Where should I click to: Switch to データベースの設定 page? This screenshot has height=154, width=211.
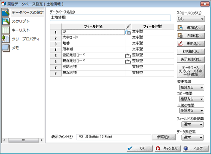(x=27, y=13)
